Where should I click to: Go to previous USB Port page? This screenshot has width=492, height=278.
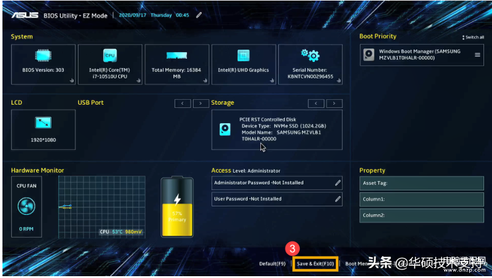click(183, 103)
